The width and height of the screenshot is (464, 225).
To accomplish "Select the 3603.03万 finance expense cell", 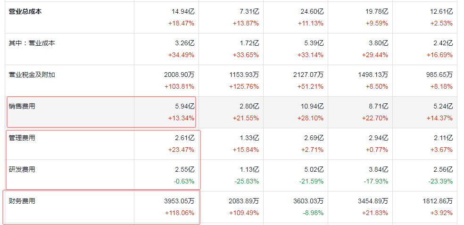I will pyautogui.click(x=309, y=201).
